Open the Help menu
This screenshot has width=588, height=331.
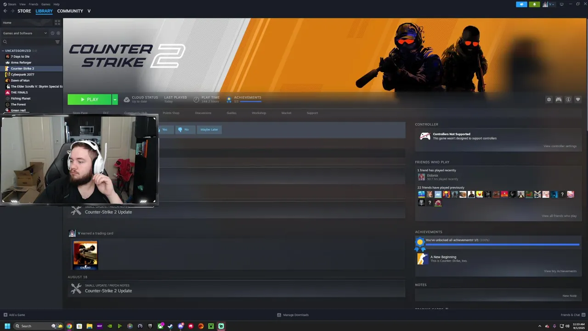coord(57,4)
